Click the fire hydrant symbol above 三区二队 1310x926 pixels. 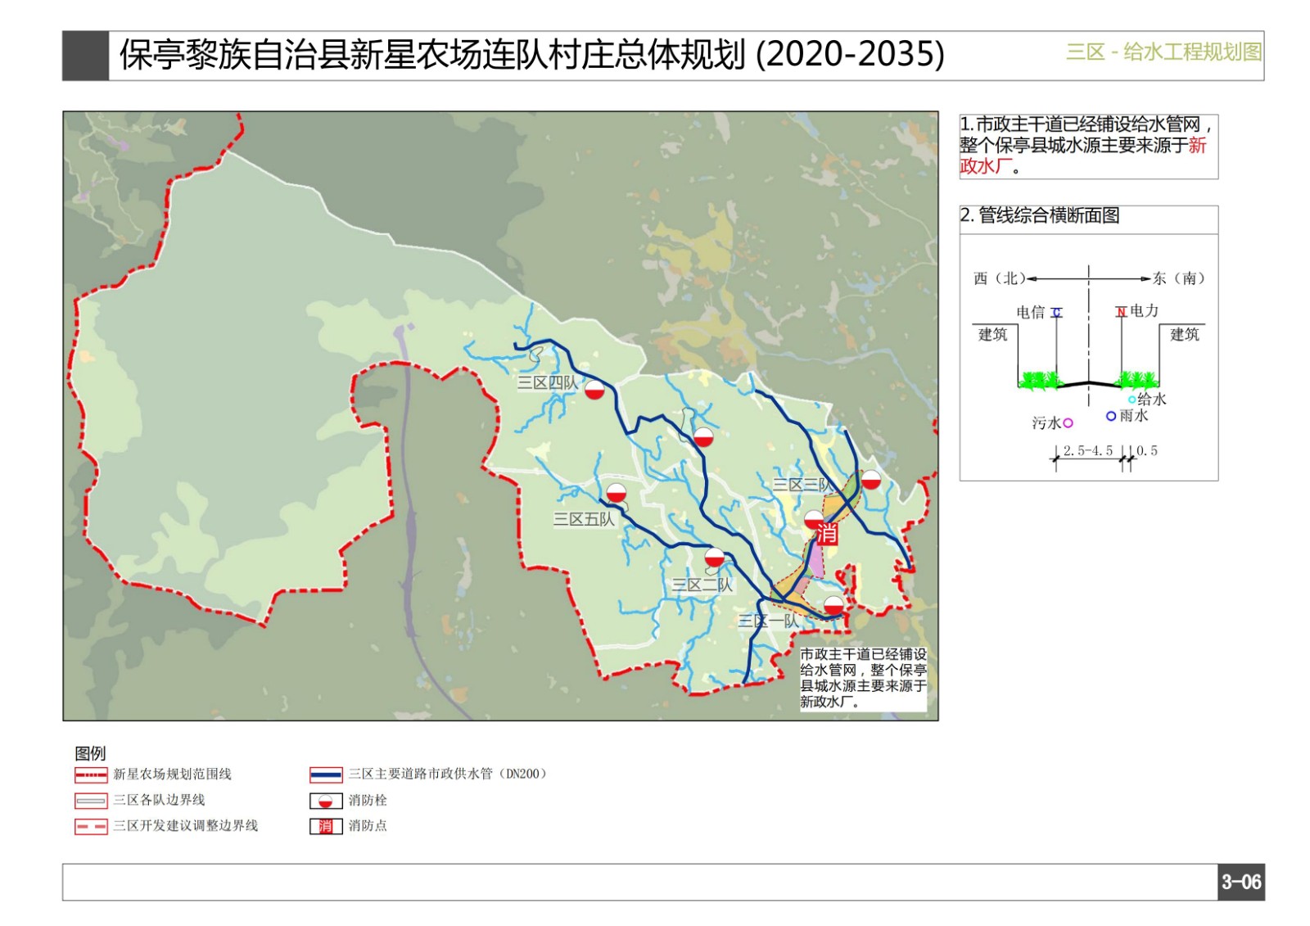[x=715, y=558]
